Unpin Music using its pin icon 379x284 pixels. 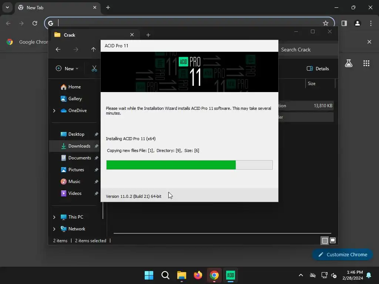[x=96, y=182]
